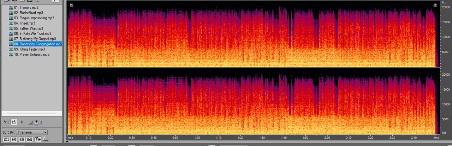Click the left hms label on ruler

click(x=71, y=138)
